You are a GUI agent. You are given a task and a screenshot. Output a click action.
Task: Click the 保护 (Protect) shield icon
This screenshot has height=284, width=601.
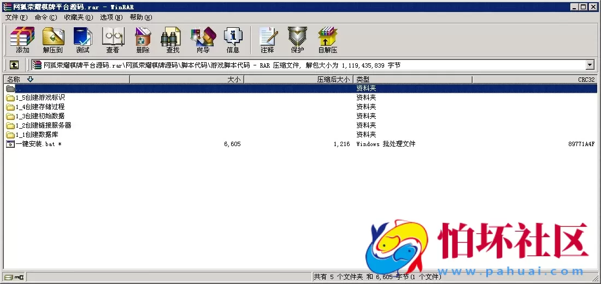coord(297,40)
